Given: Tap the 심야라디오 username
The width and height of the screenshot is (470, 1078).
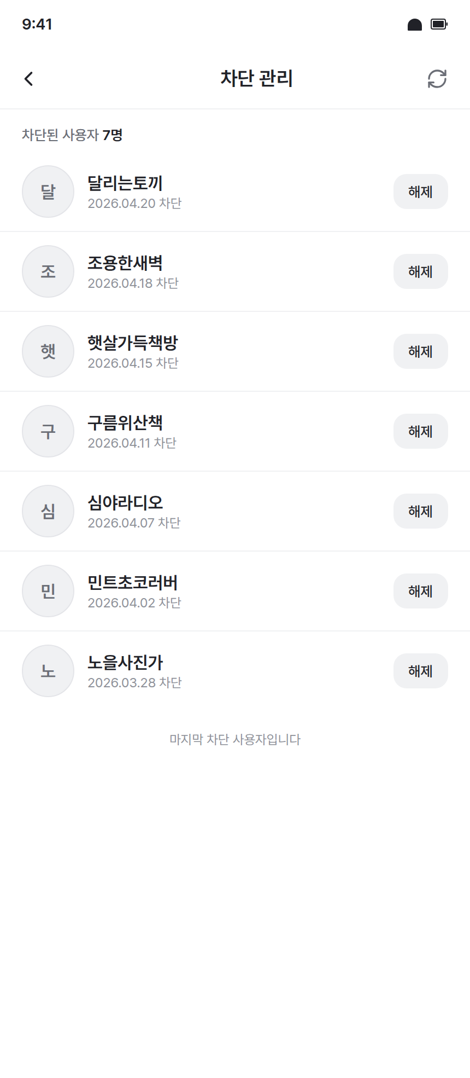Looking at the screenshot, I should click(x=125, y=503).
